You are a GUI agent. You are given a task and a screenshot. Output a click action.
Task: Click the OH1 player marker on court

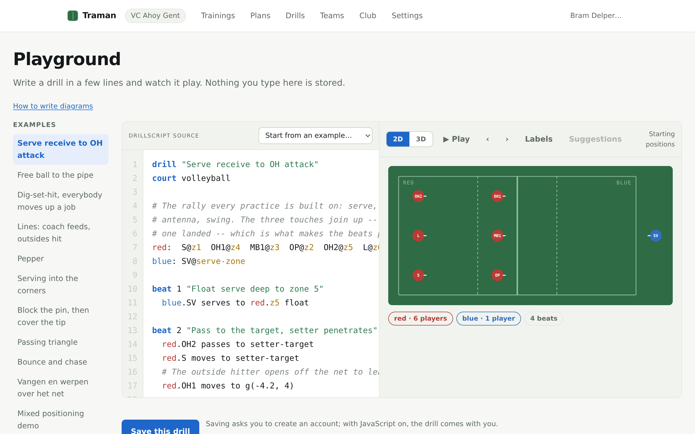tap(497, 196)
